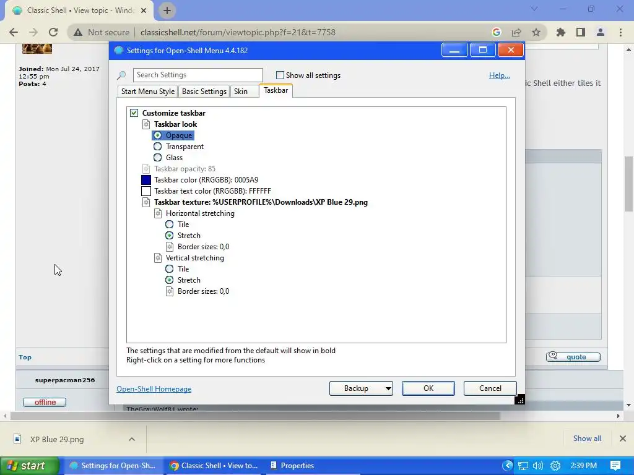Open the Chrome profile avatar

point(601,32)
